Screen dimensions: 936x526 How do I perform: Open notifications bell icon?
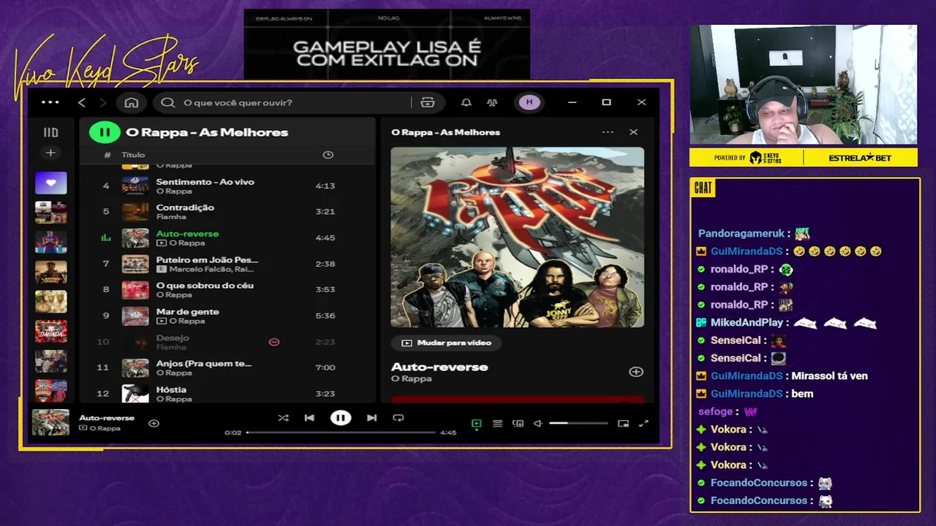coord(466,102)
